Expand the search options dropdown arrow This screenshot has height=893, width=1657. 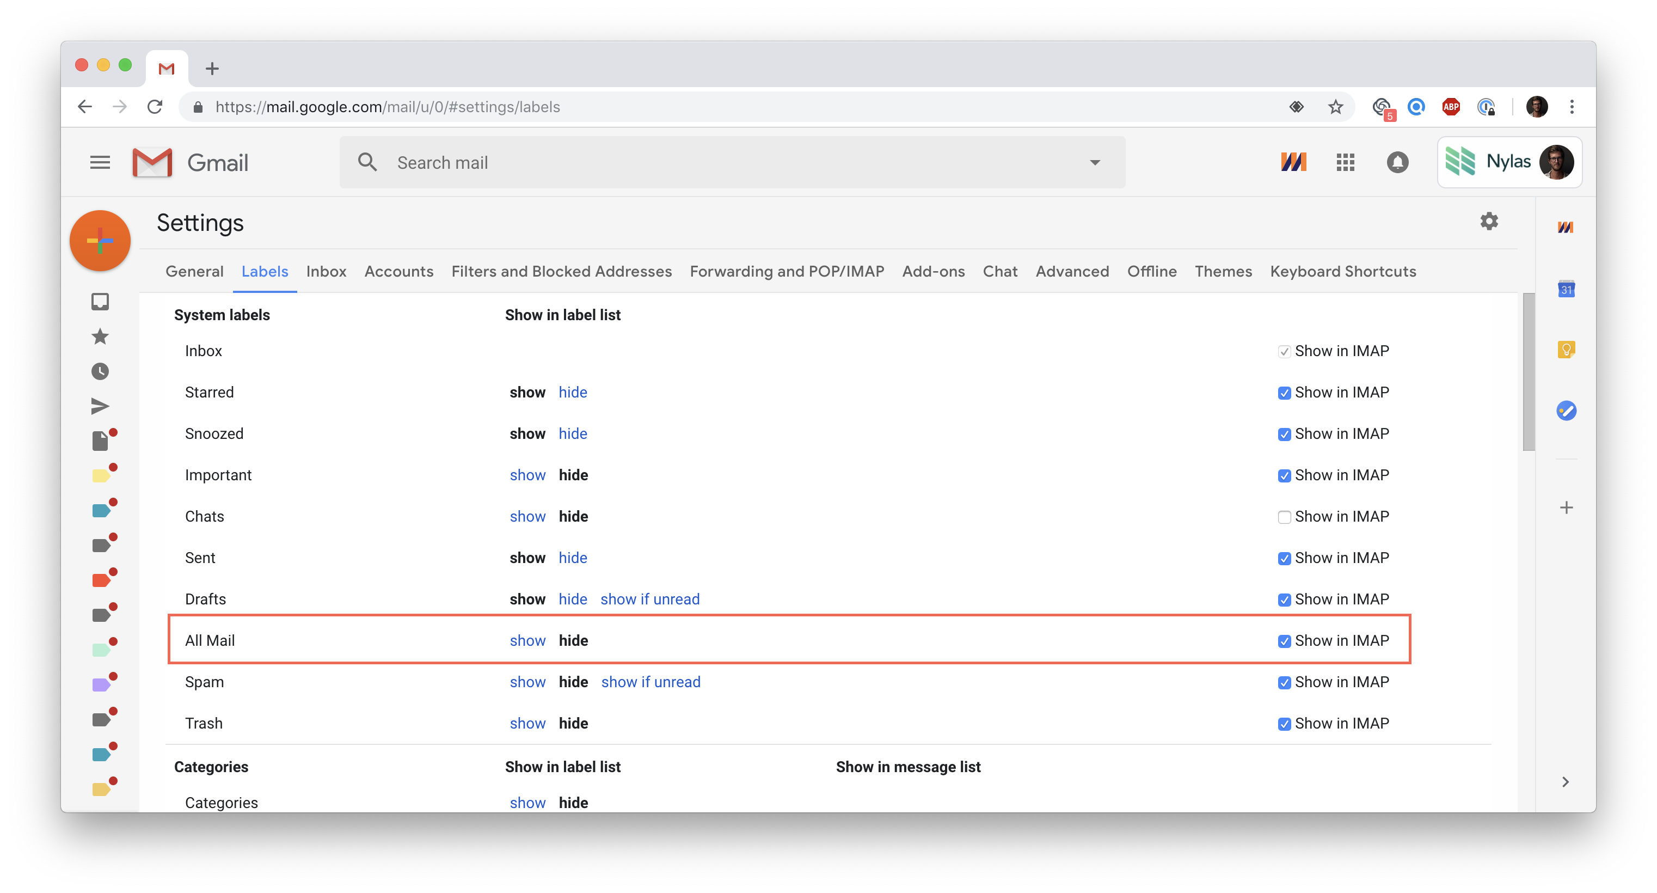click(x=1095, y=162)
